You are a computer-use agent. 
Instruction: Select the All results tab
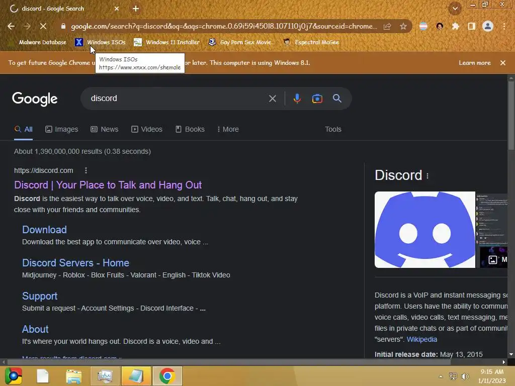click(x=23, y=129)
